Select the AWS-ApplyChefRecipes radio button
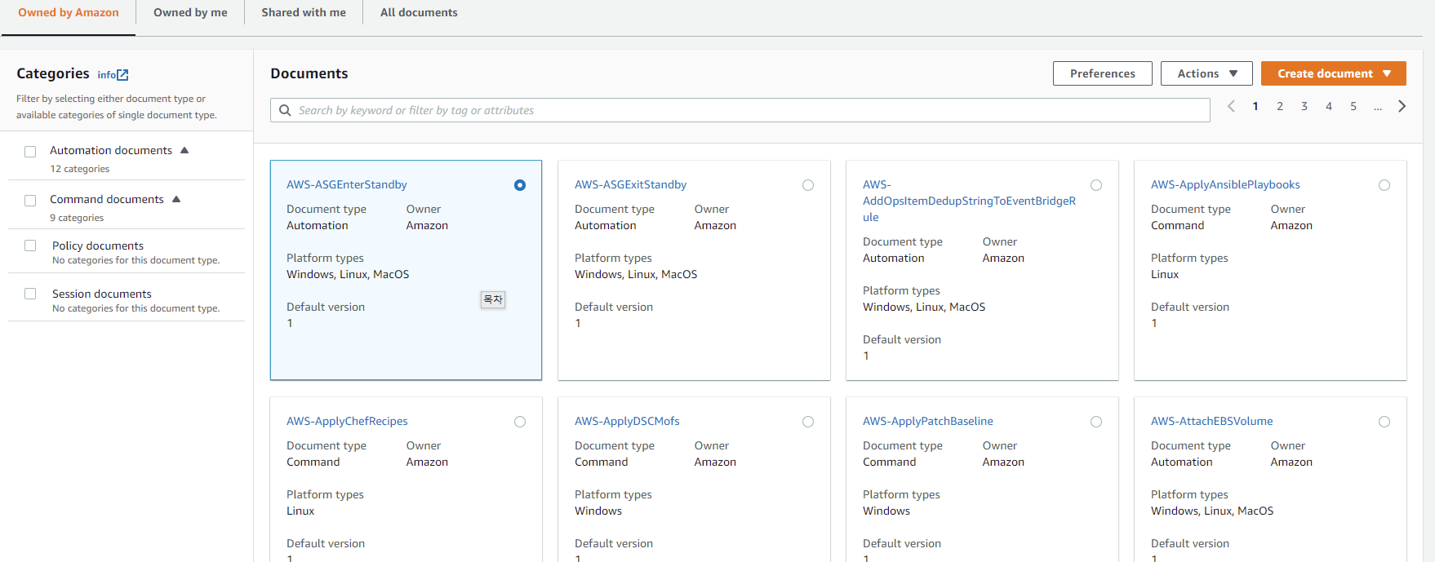Image resolution: width=1435 pixels, height=562 pixels. point(520,422)
